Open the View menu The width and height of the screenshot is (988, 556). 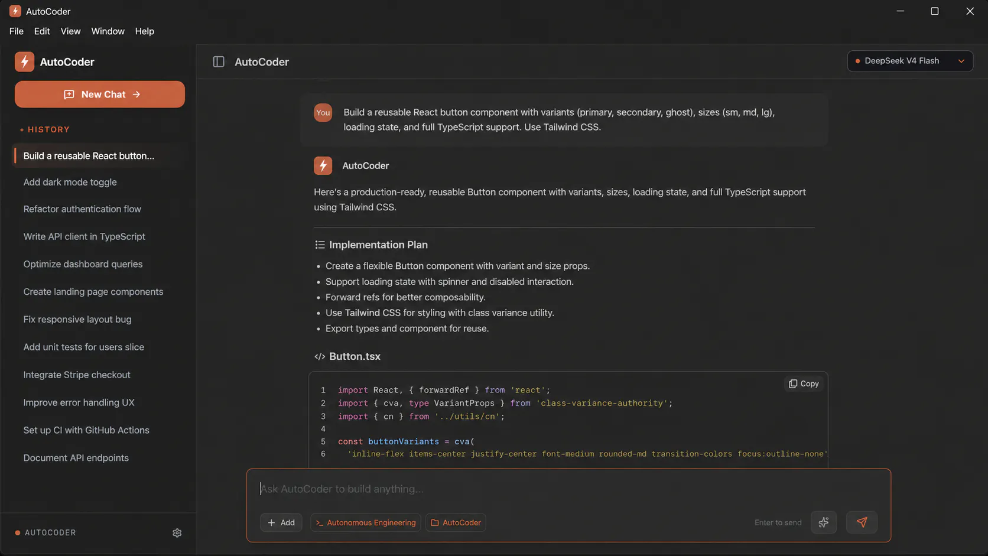[70, 31]
